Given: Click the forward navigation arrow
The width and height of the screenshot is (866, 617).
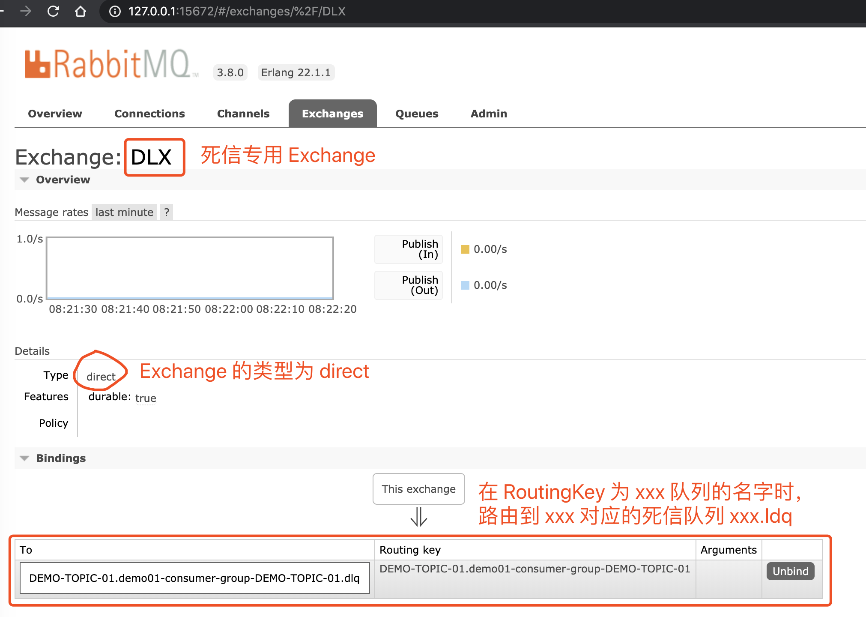Looking at the screenshot, I should (26, 11).
